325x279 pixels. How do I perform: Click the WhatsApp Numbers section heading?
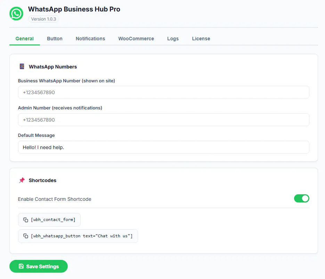tap(53, 67)
